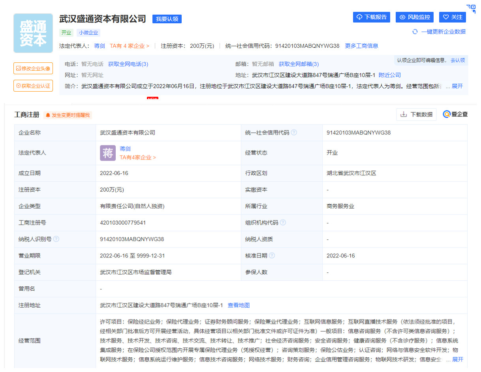Expand the 经营范围 business scope text
This screenshot has width=481, height=372.
(x=457, y=359)
